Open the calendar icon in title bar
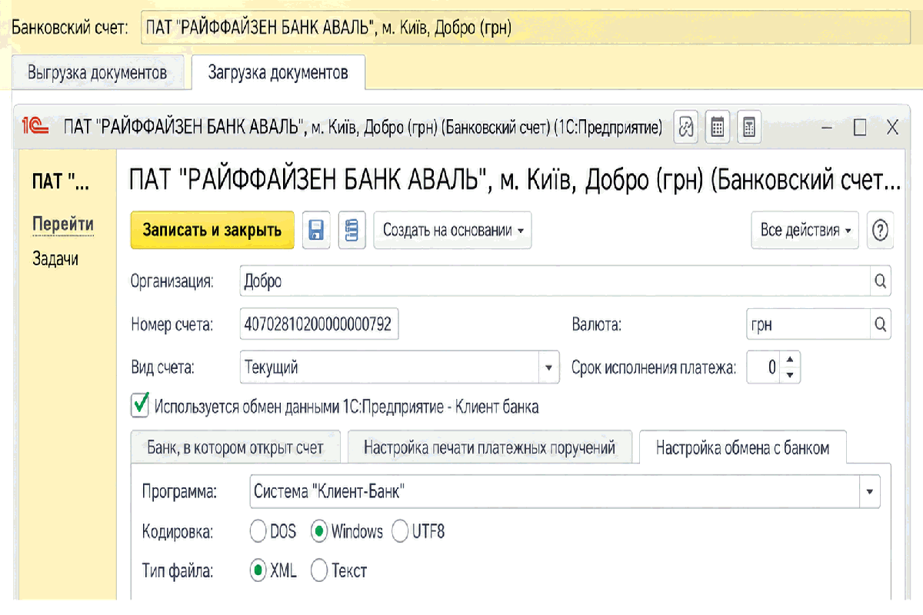Image resolution: width=923 pixels, height=615 pixels. coord(717,128)
